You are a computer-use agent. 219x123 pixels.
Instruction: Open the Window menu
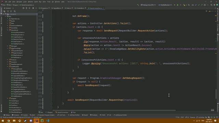pyautogui.click(x=57, y=2)
